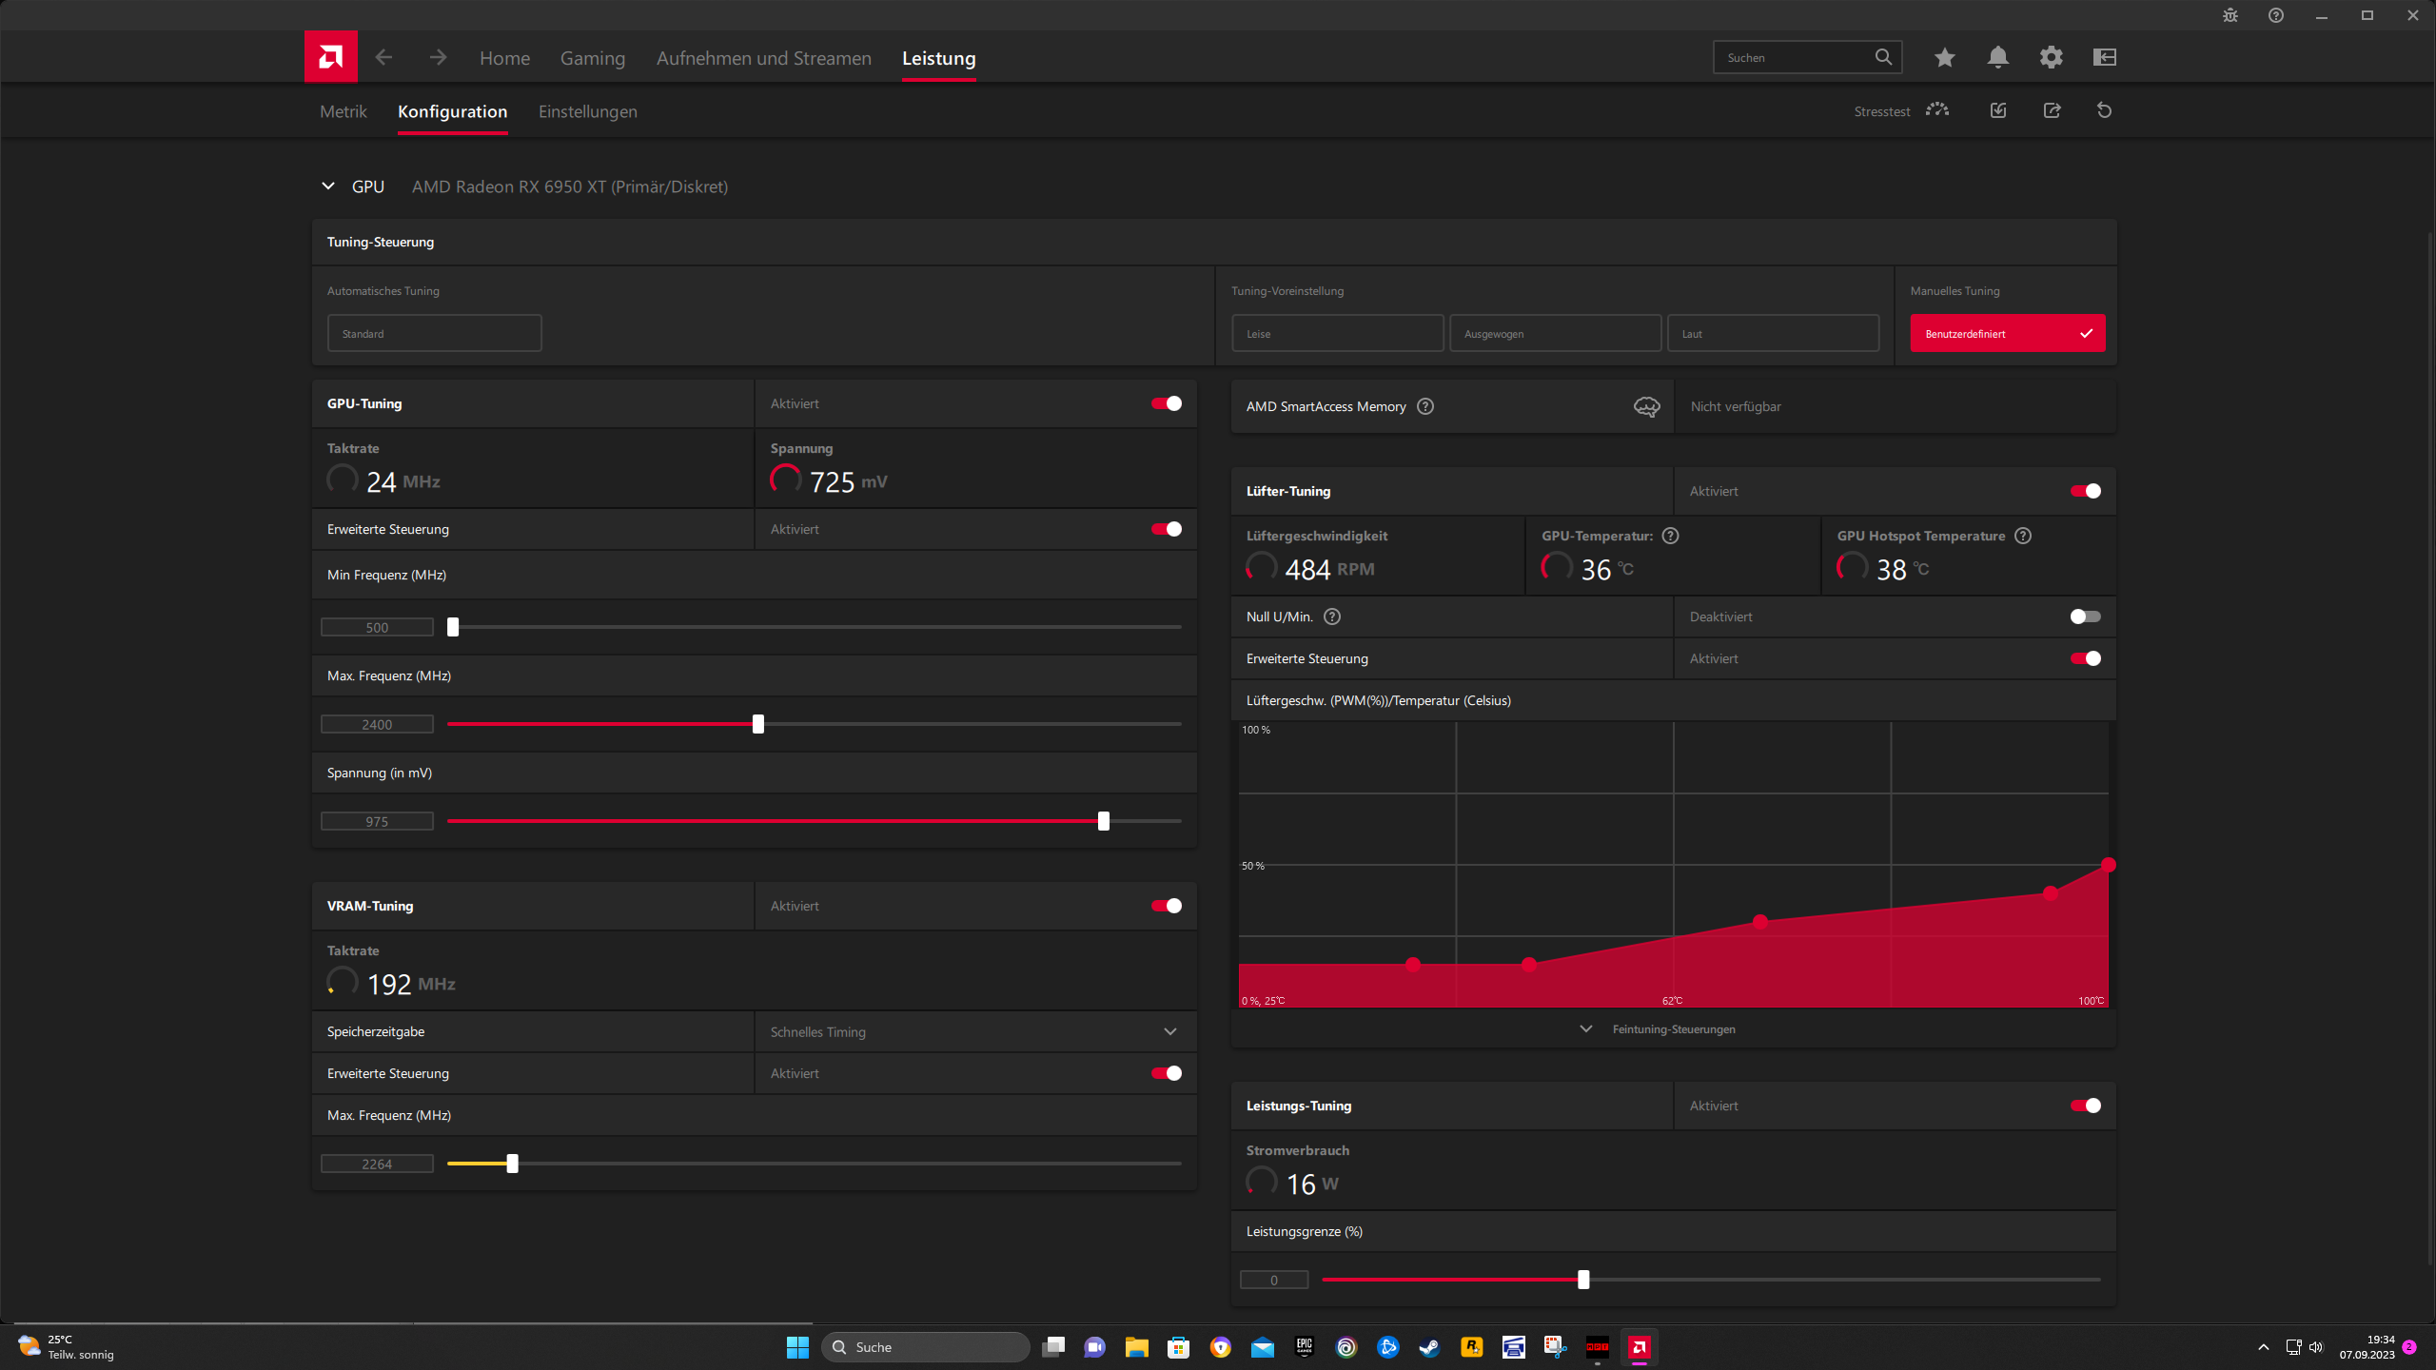Click the reset tuning arrow icon
This screenshot has height=1370, width=2436.
click(2104, 110)
